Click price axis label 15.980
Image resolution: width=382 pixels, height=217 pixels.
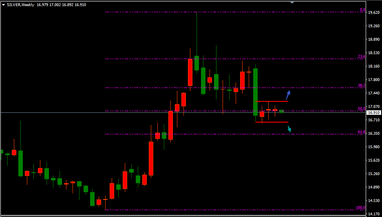tap(374, 147)
